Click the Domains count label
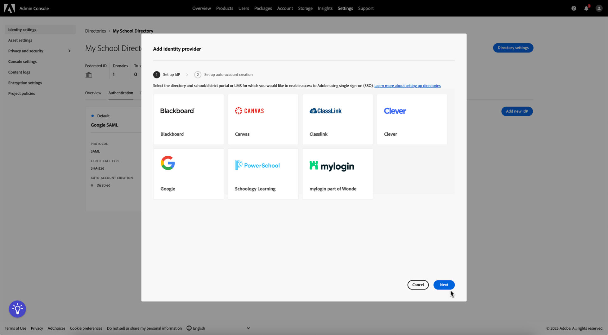Image resolution: width=608 pixels, height=335 pixels. (120, 66)
